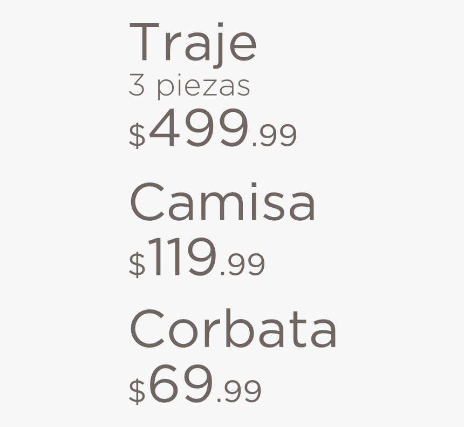Click the letter j in Traje
Viewport: 464px width, 427px height.
217,45
